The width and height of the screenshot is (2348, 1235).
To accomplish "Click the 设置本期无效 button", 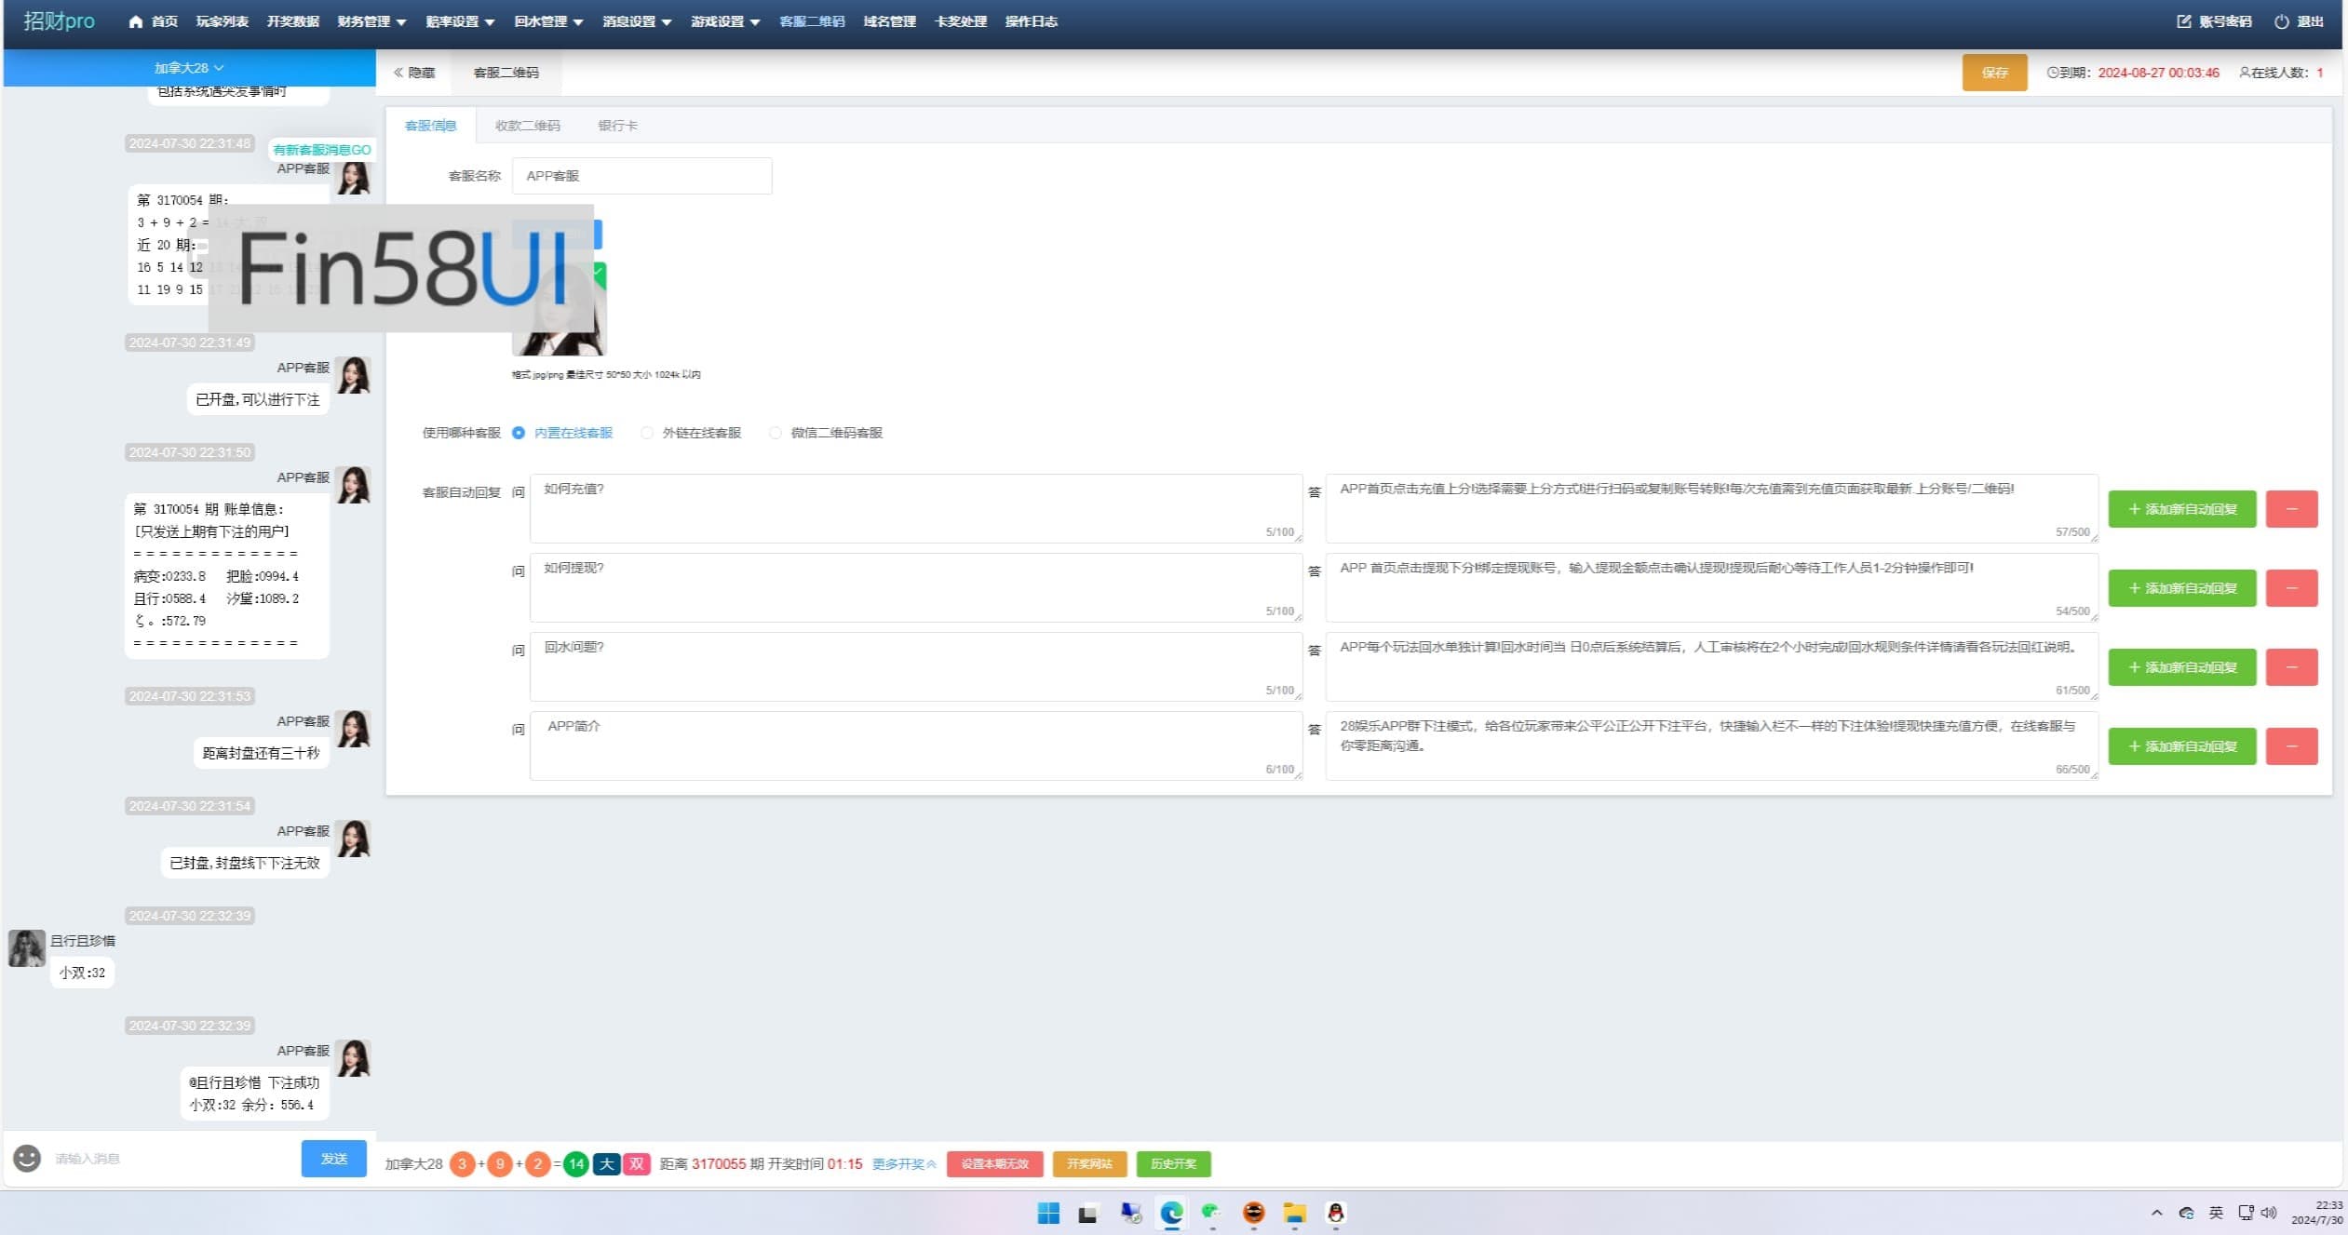I will (x=994, y=1163).
